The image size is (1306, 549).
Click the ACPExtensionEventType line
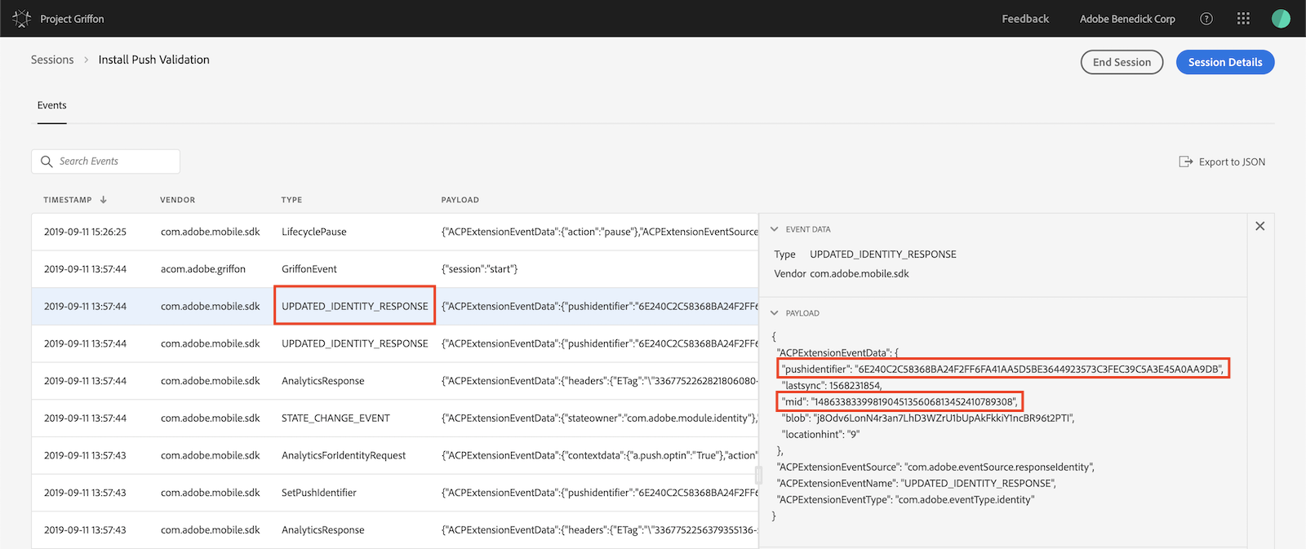[905, 499]
